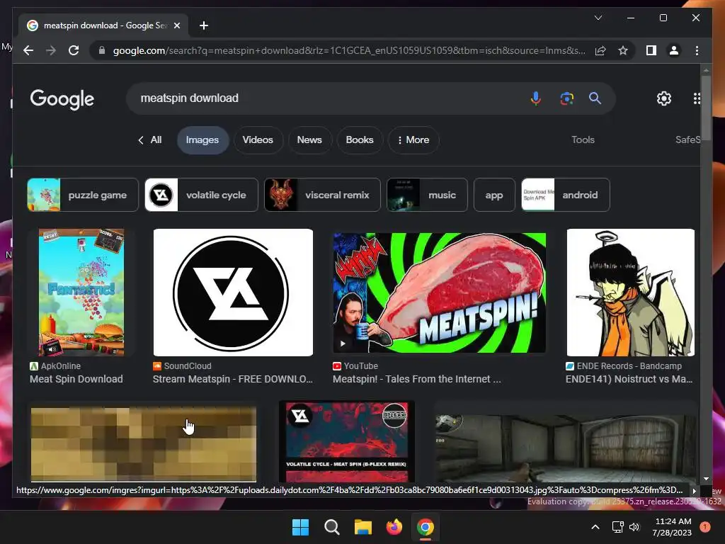The height and width of the screenshot is (544, 725).
Task: Click the scrollbar down arrow
Action: click(x=706, y=479)
